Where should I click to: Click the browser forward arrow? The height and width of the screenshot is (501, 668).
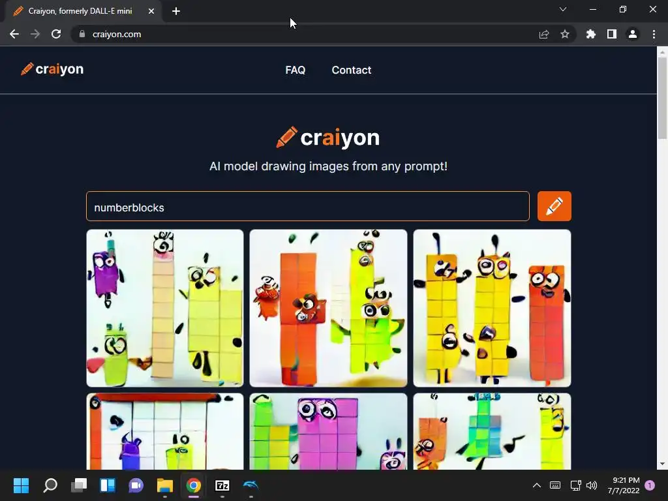[x=35, y=34]
